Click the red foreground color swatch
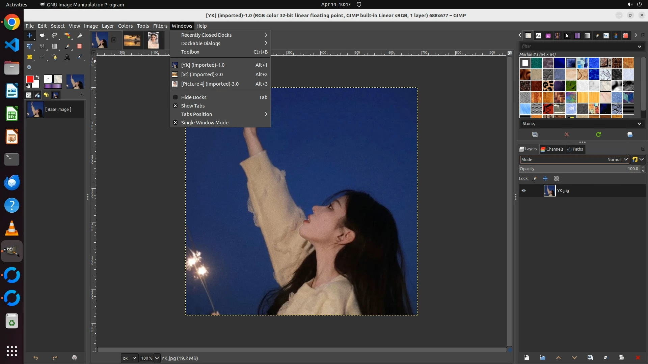Screen dimensions: 648x364 [30, 79]
